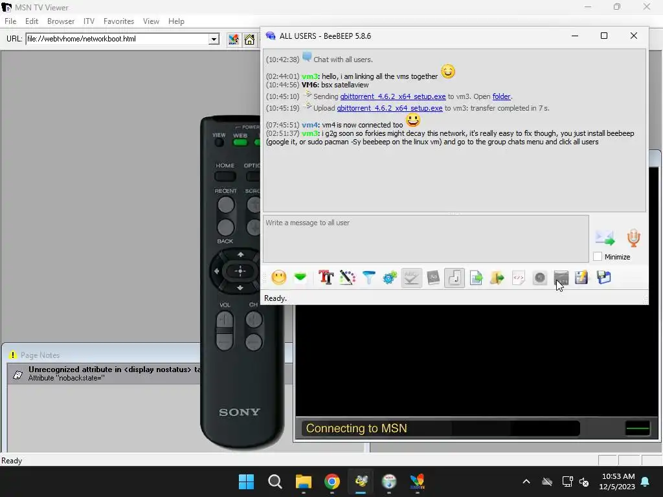663x497 pixels.
Task: Click the VM6 username in chat
Action: [310, 85]
